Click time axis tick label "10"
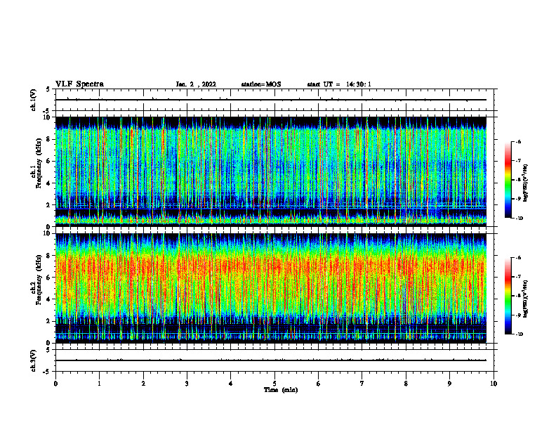 click(494, 384)
